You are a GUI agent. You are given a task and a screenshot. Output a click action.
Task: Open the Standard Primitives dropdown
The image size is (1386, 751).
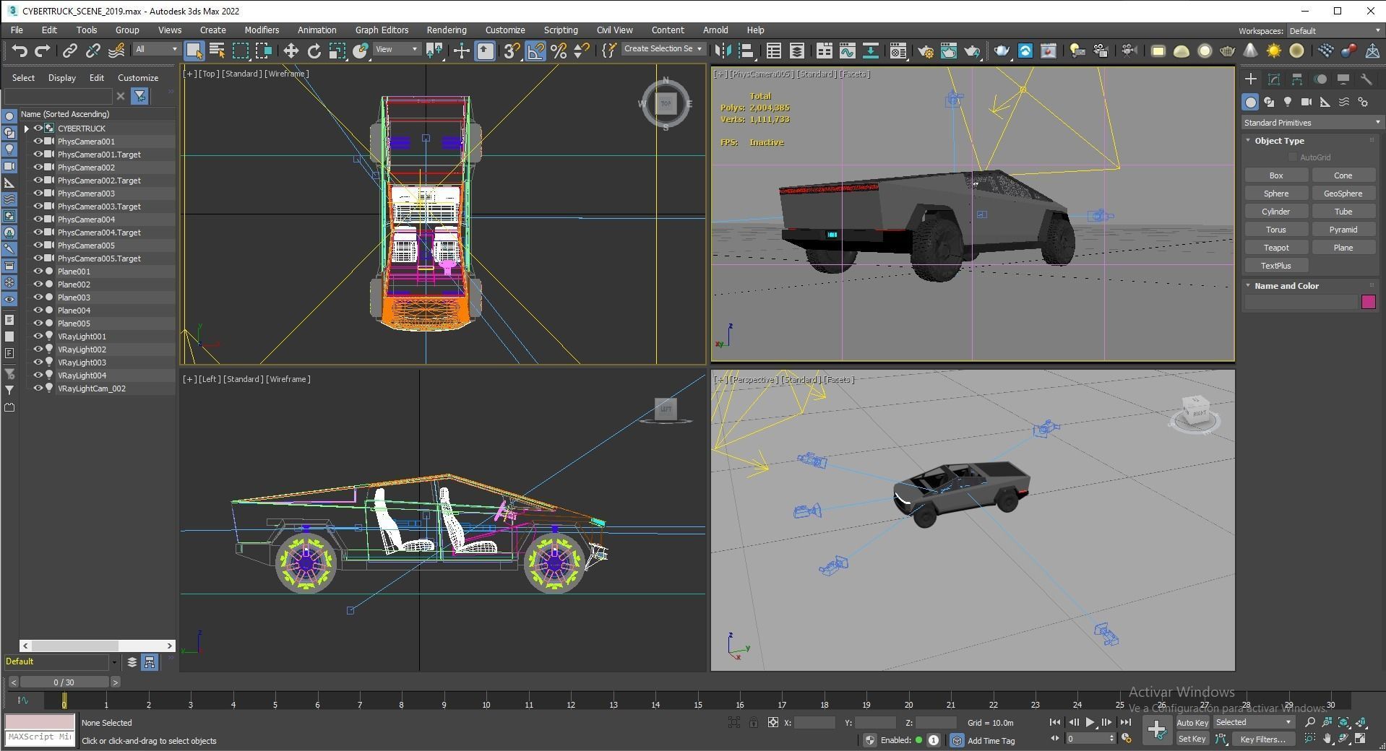(1312, 123)
